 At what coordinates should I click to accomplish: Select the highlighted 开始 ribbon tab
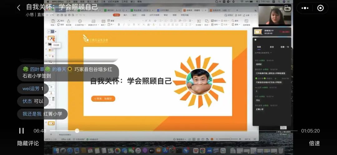(116, 15)
